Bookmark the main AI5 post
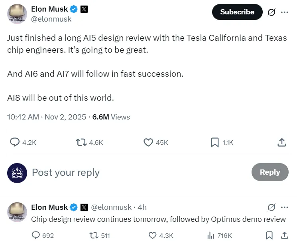The height and width of the screenshot is (241, 297). coord(215,142)
